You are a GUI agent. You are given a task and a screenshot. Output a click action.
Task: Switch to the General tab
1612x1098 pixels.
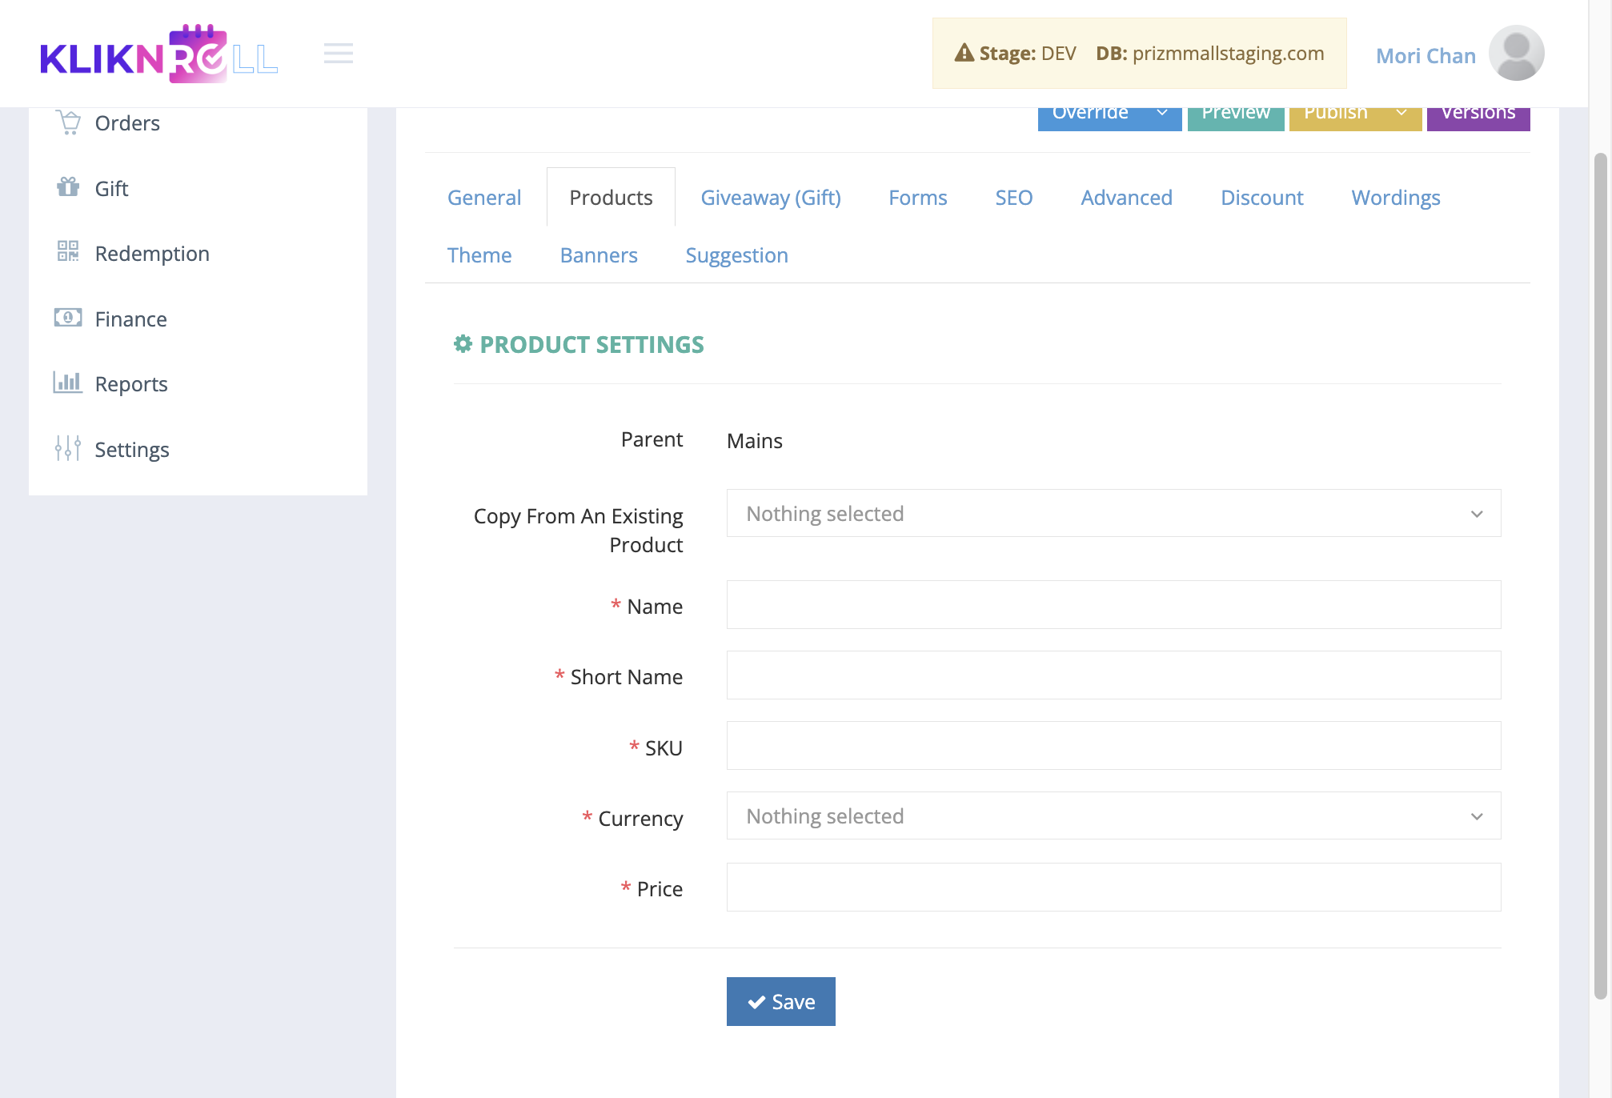coord(484,197)
